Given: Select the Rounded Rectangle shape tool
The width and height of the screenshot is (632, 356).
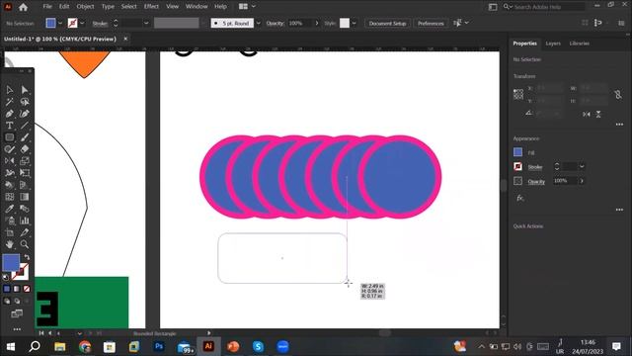Looking at the screenshot, I should [x=9, y=137].
